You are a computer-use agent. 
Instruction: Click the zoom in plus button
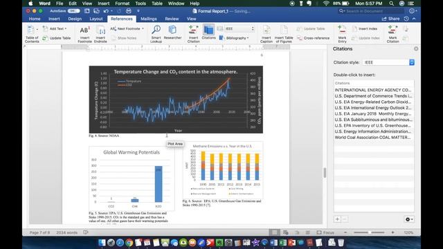pyautogui.click(x=392, y=232)
